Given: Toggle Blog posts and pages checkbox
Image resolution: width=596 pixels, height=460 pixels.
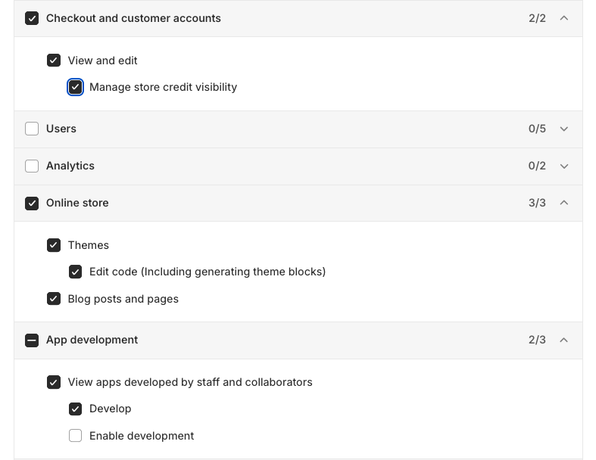Looking at the screenshot, I should tap(54, 299).
